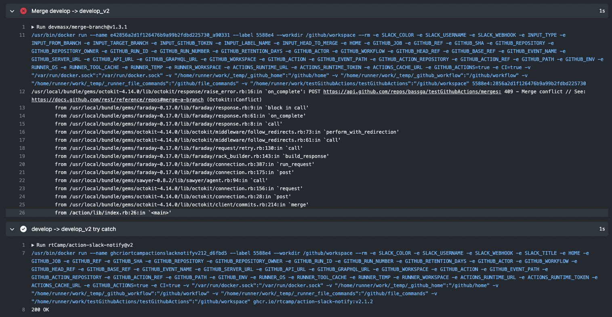Image resolution: width=612 pixels, height=317 pixels.
Task: Click the 'retry.rb:130' trace line
Action: tap(179, 148)
